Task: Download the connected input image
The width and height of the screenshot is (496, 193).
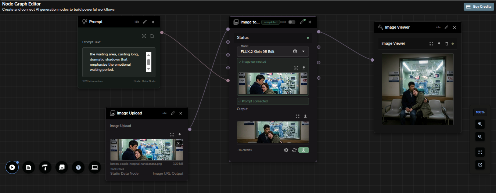Action: [304, 68]
